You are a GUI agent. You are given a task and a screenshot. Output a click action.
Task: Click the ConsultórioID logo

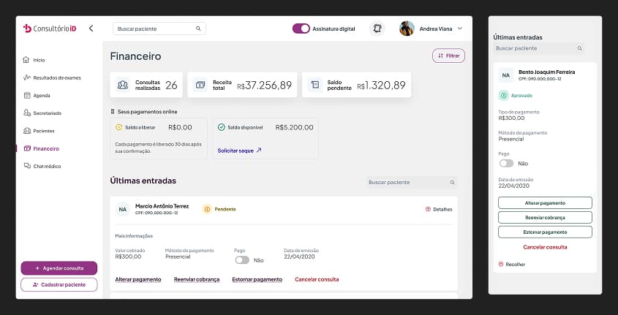(50, 29)
